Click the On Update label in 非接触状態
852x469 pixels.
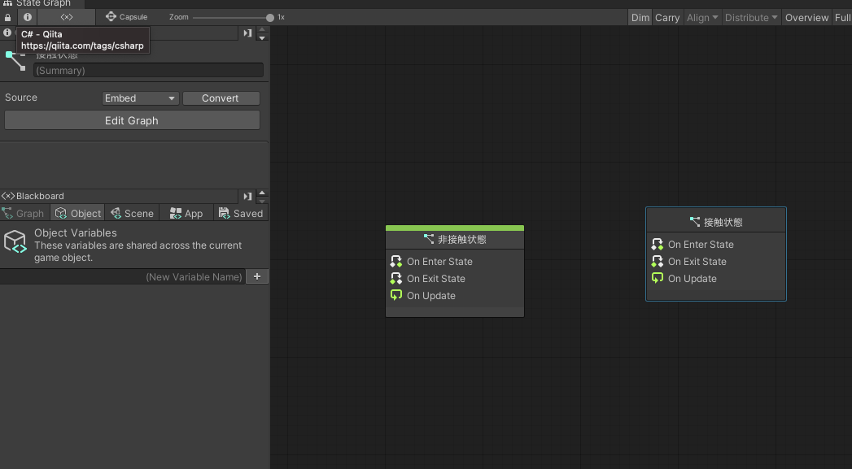431,296
